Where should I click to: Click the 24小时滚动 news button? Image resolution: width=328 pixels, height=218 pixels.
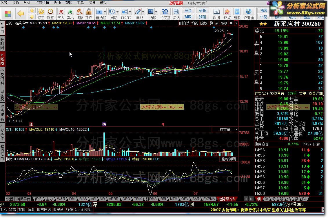(x=83, y=210)
